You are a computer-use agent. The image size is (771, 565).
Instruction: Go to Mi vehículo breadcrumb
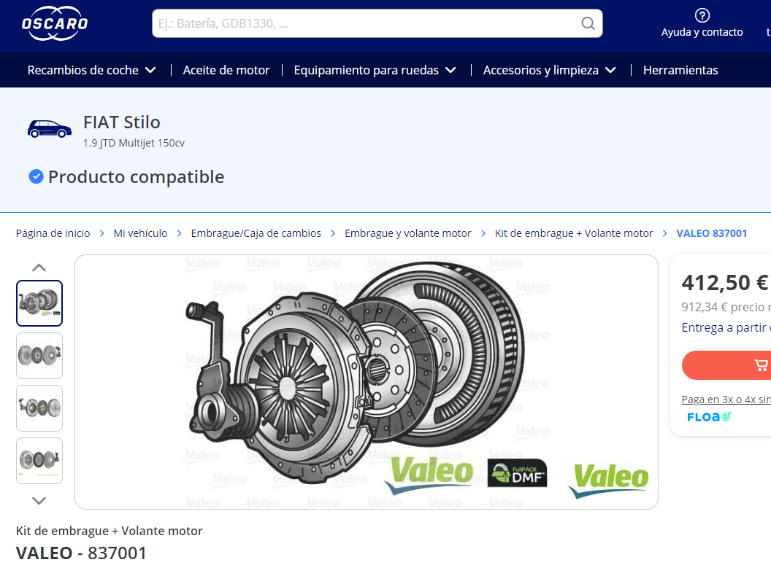pyautogui.click(x=140, y=233)
